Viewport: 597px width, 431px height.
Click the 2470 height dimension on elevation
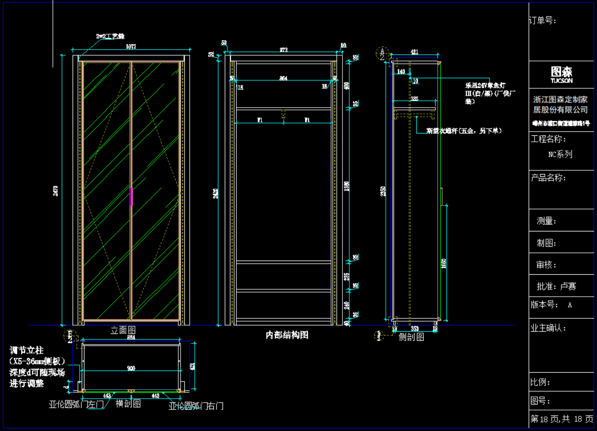(56, 190)
